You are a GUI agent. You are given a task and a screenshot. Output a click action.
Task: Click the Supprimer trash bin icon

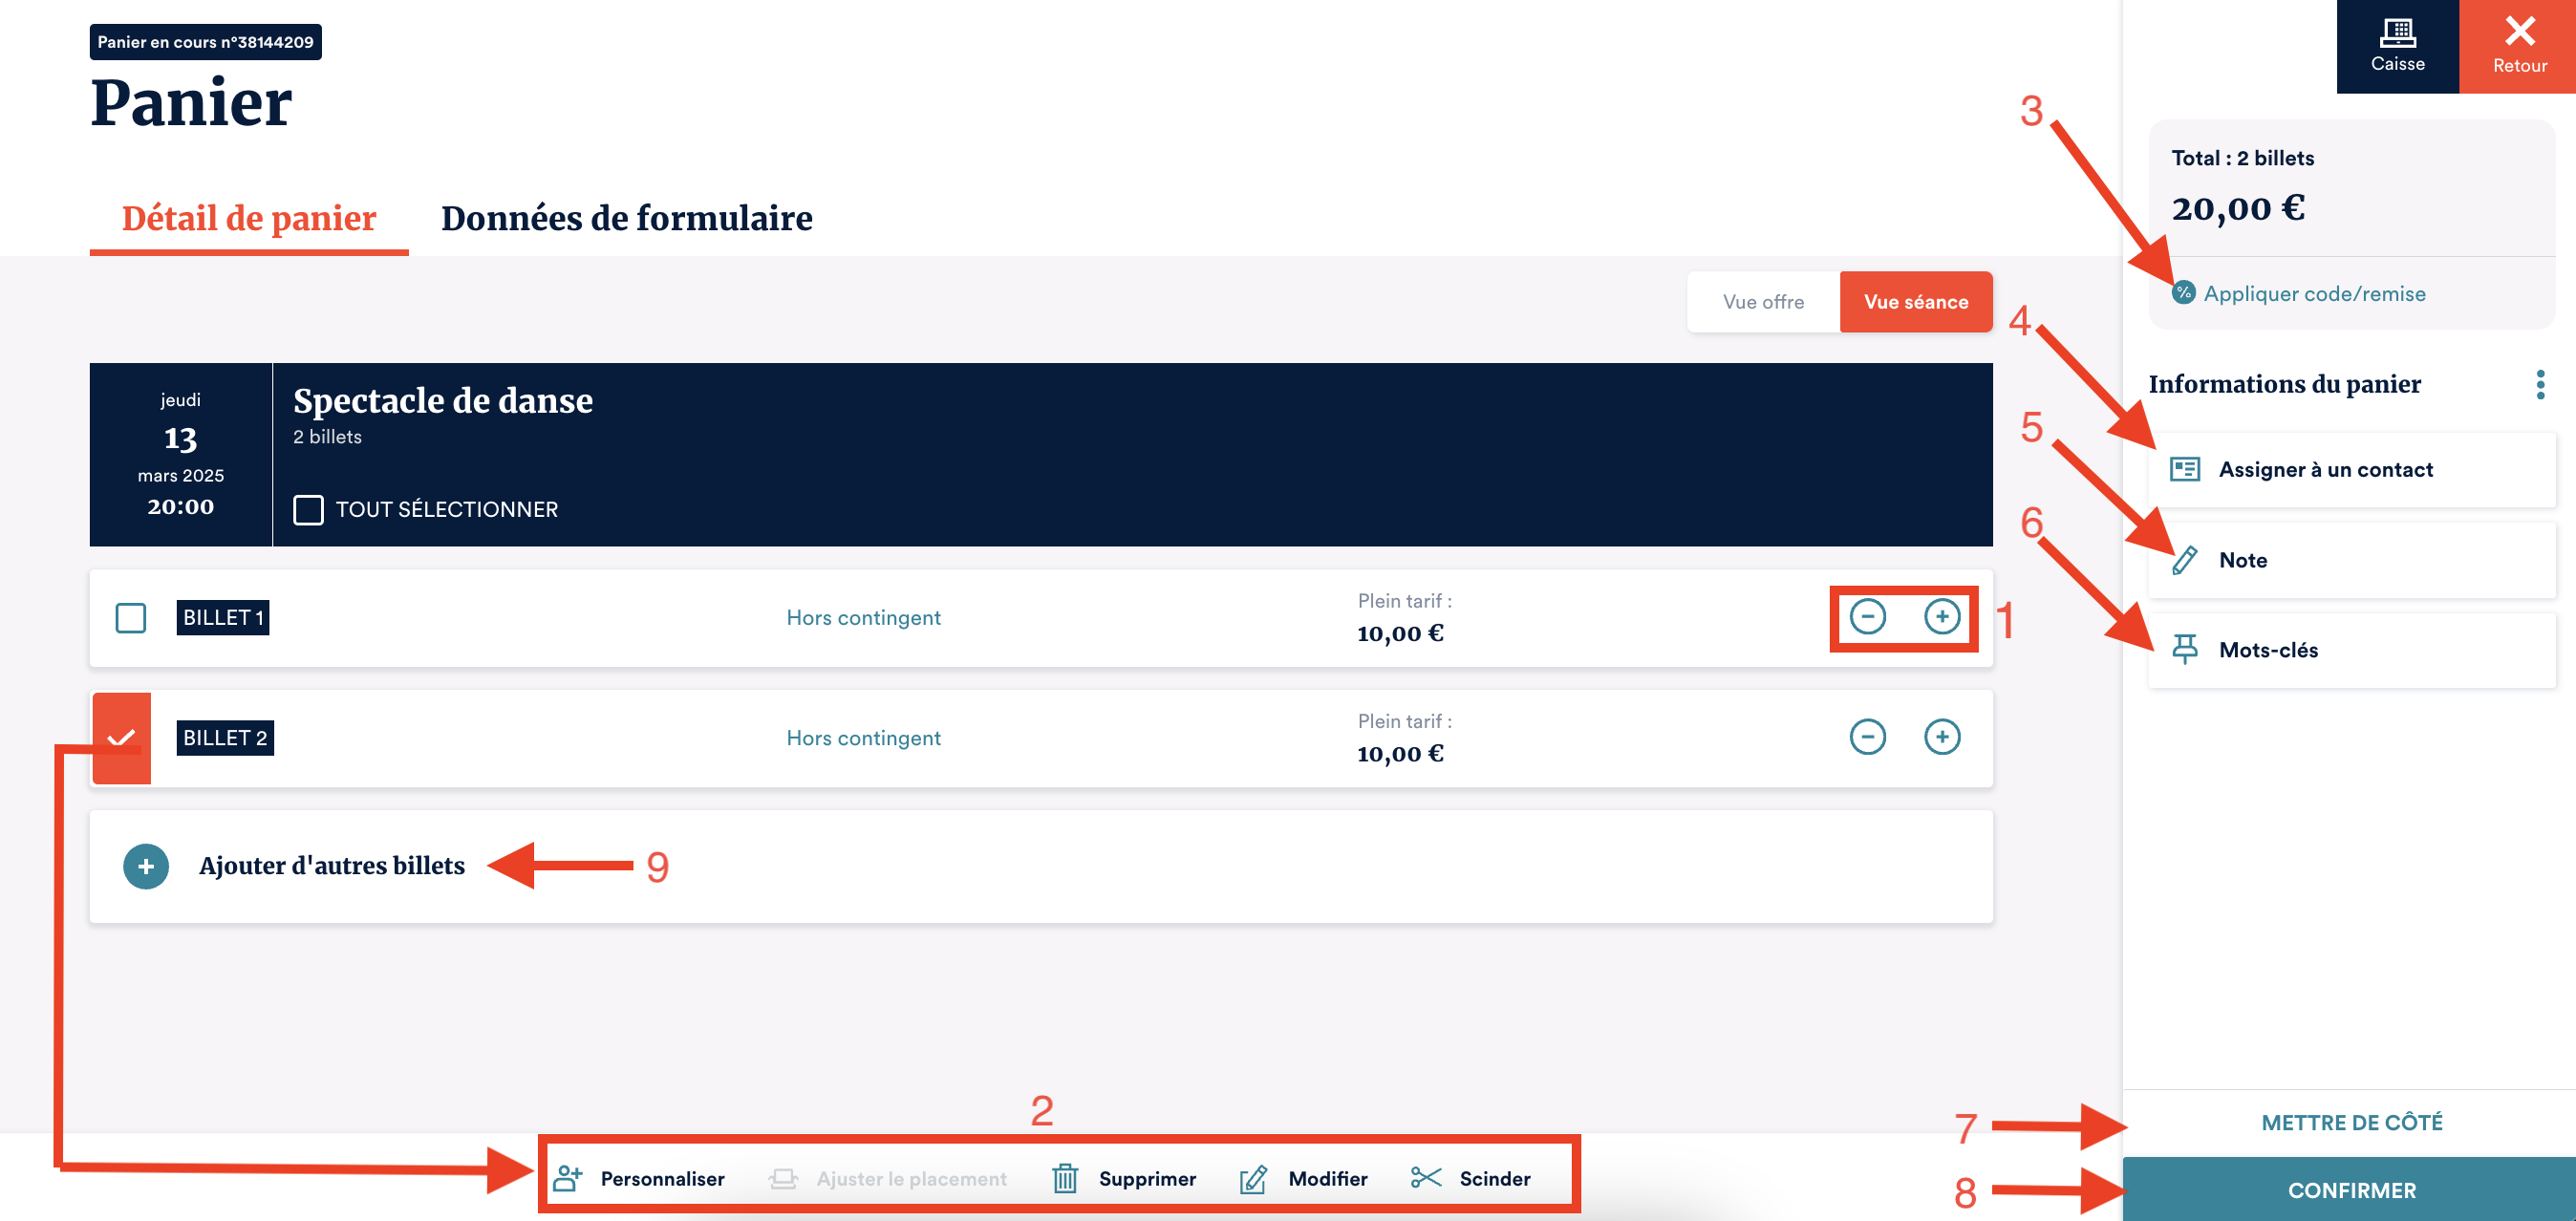pyautogui.click(x=1065, y=1178)
